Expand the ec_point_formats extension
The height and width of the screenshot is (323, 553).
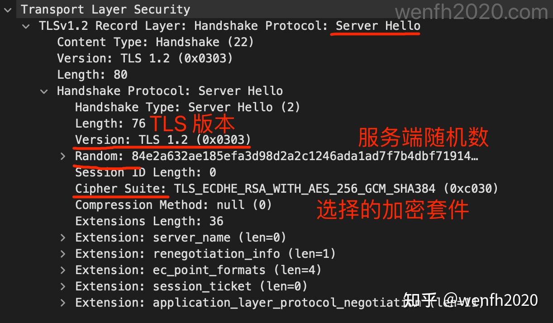point(62,270)
